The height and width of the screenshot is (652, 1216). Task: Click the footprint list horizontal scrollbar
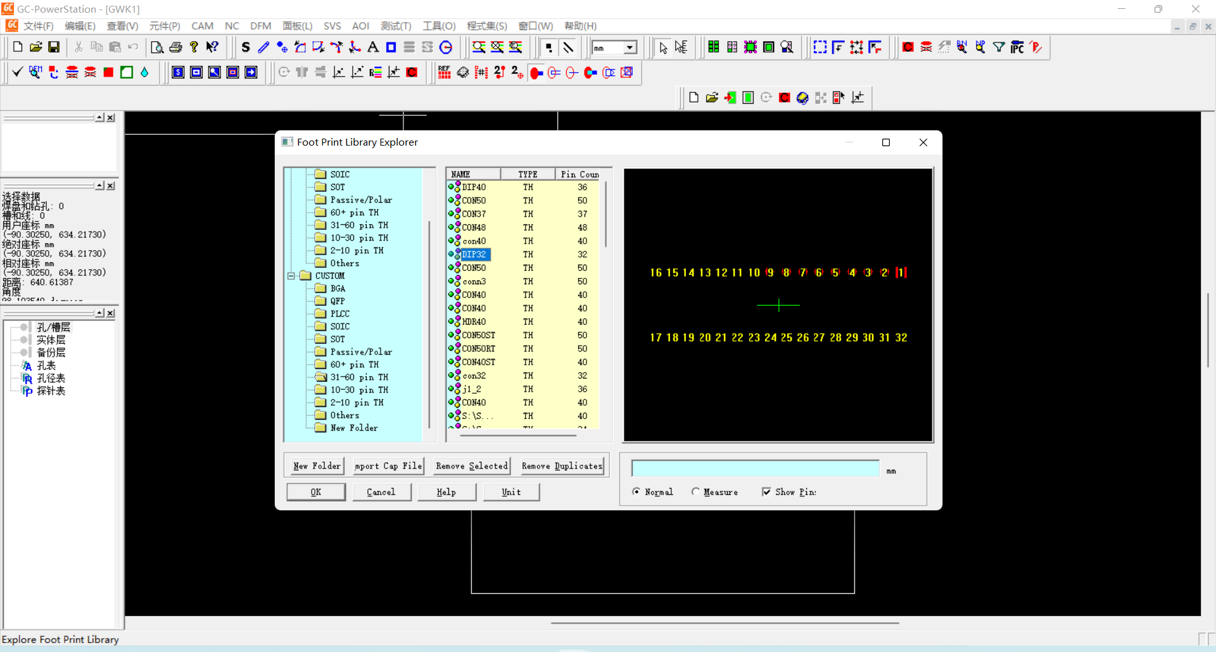click(518, 435)
